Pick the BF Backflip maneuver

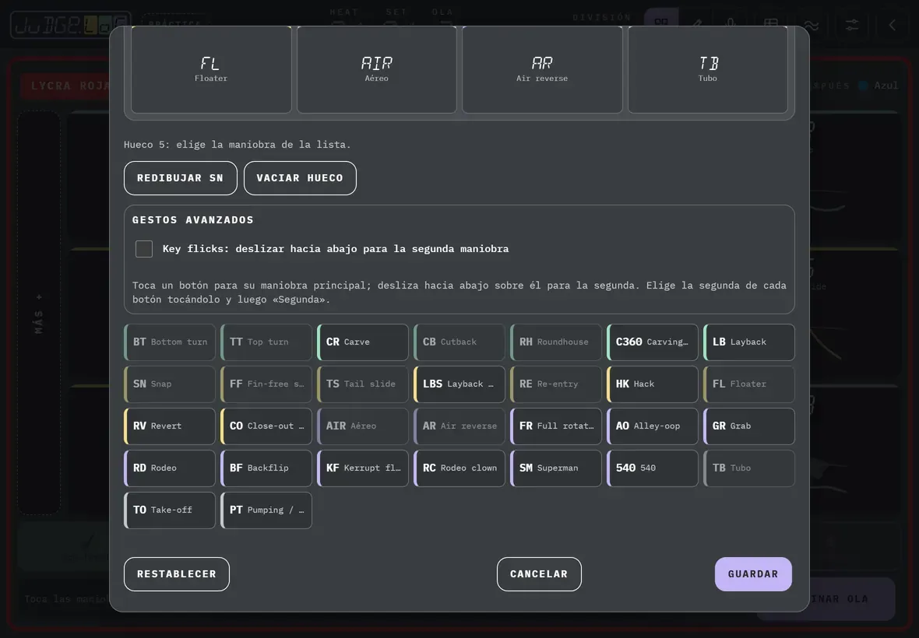tap(266, 468)
